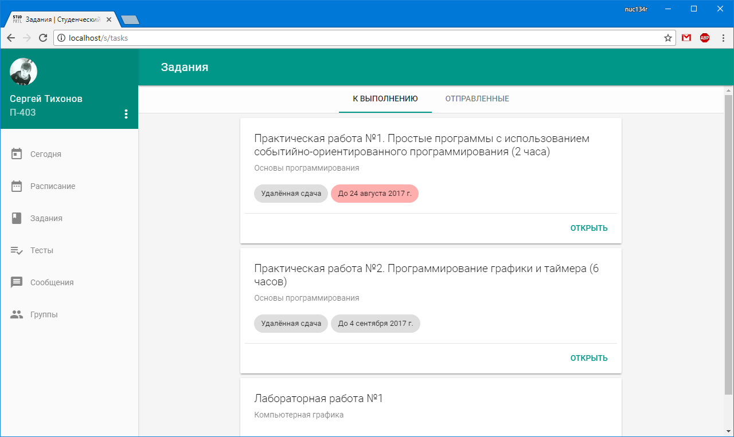The width and height of the screenshot is (734, 437).
Task: Click Sergey Tikhonov's profile photo
Action: point(23,71)
